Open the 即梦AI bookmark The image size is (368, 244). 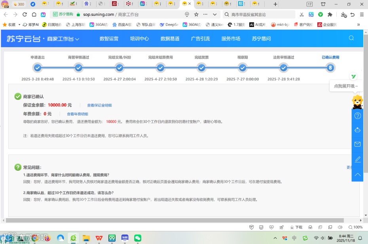31,25
